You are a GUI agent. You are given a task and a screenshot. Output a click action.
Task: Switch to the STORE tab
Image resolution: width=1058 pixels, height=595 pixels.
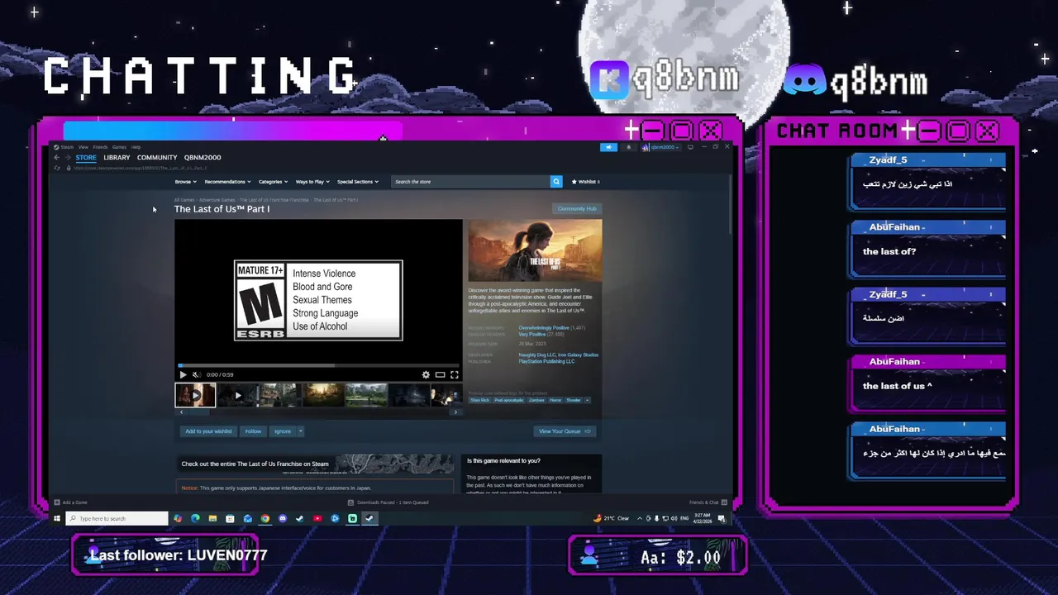click(x=86, y=157)
